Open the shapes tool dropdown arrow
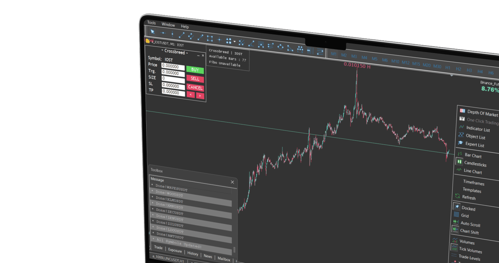 click(x=235, y=42)
